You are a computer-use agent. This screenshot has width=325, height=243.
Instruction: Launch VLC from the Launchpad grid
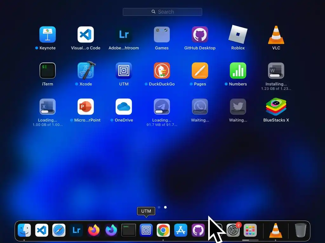click(276, 34)
